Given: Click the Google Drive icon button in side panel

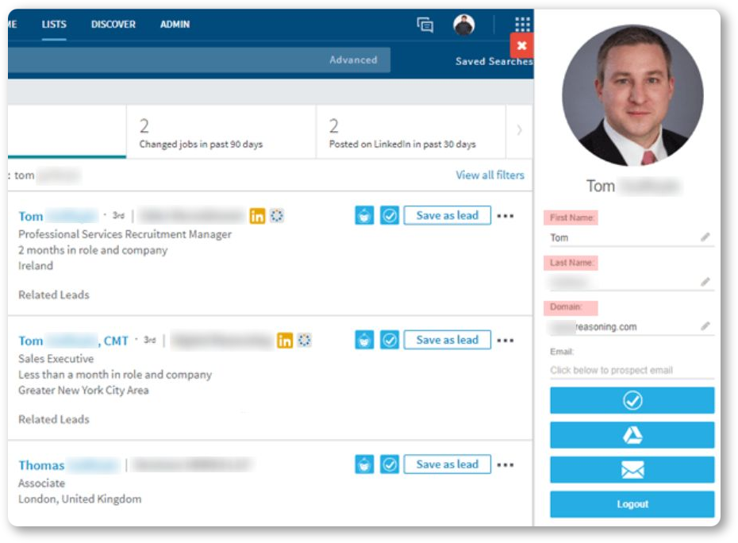Looking at the screenshot, I should [x=632, y=435].
